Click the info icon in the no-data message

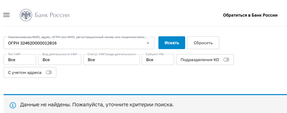[13, 105]
